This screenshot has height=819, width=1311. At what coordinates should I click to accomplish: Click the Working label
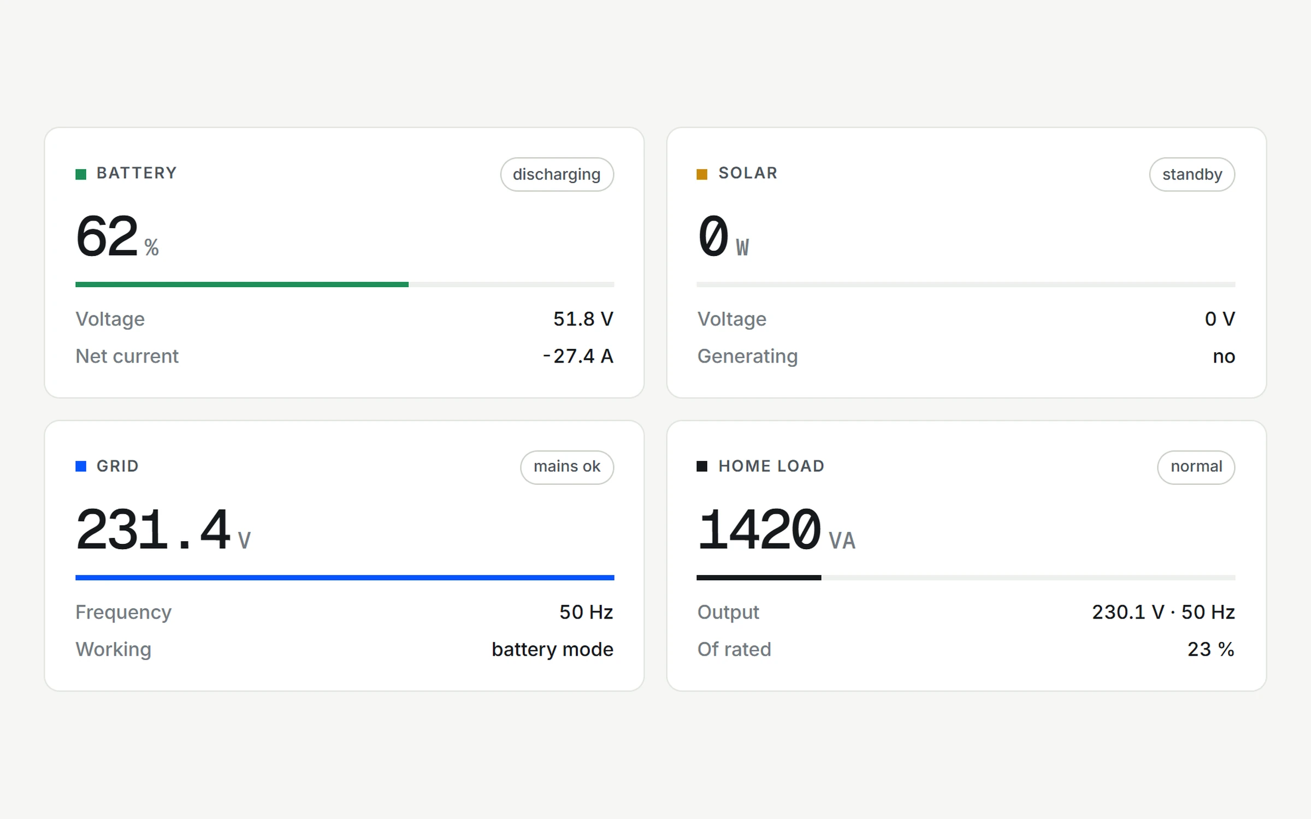pos(113,650)
